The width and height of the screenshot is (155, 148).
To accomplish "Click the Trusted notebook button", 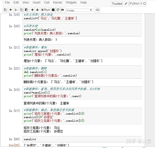I will (x=117, y=4).
